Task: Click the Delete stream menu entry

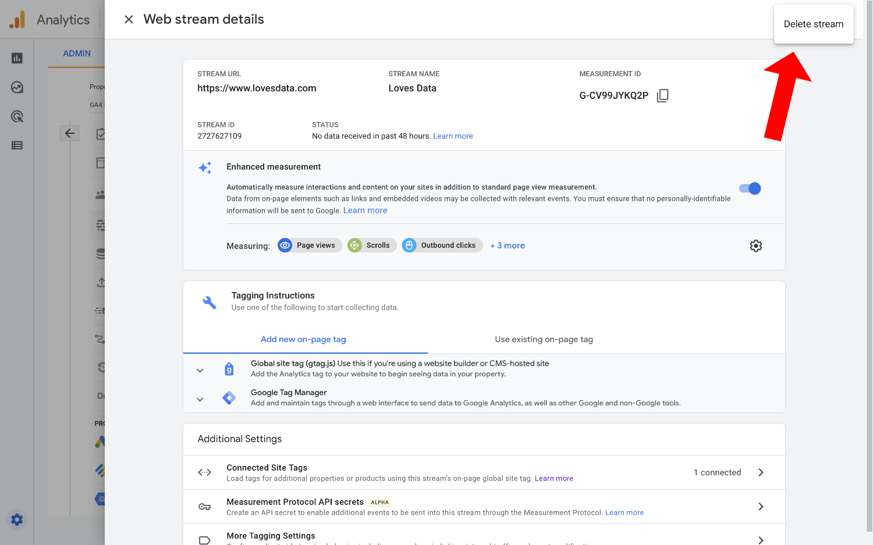Action: [x=813, y=24]
